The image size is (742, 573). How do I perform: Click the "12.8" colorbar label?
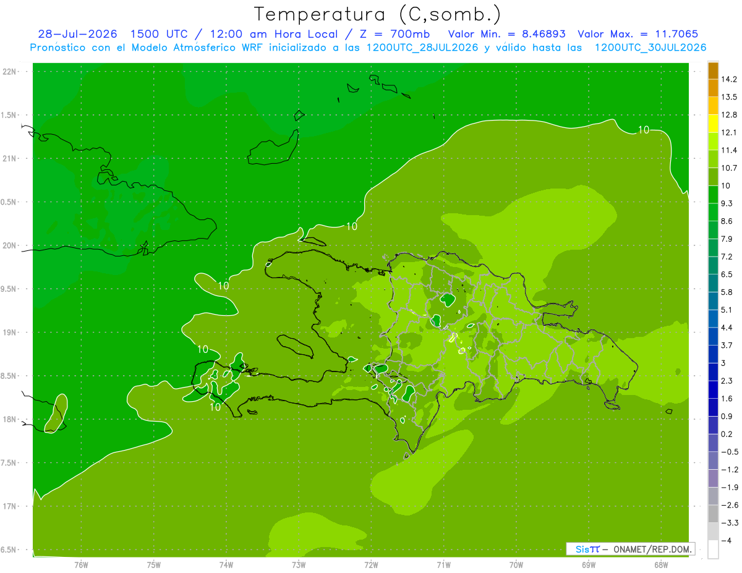click(730, 114)
